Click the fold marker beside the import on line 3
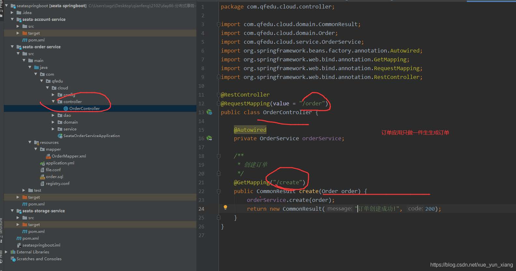 click(x=219, y=24)
